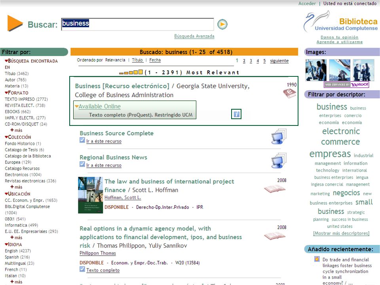The height and width of the screenshot is (285, 380).
Task: Collapse the Ubicación filter section
Action: tap(6, 194)
